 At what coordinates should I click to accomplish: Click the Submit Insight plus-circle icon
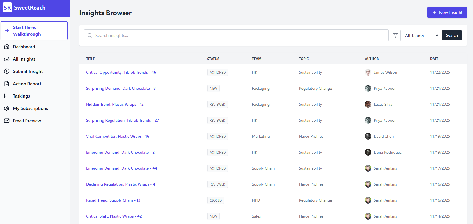(7, 71)
